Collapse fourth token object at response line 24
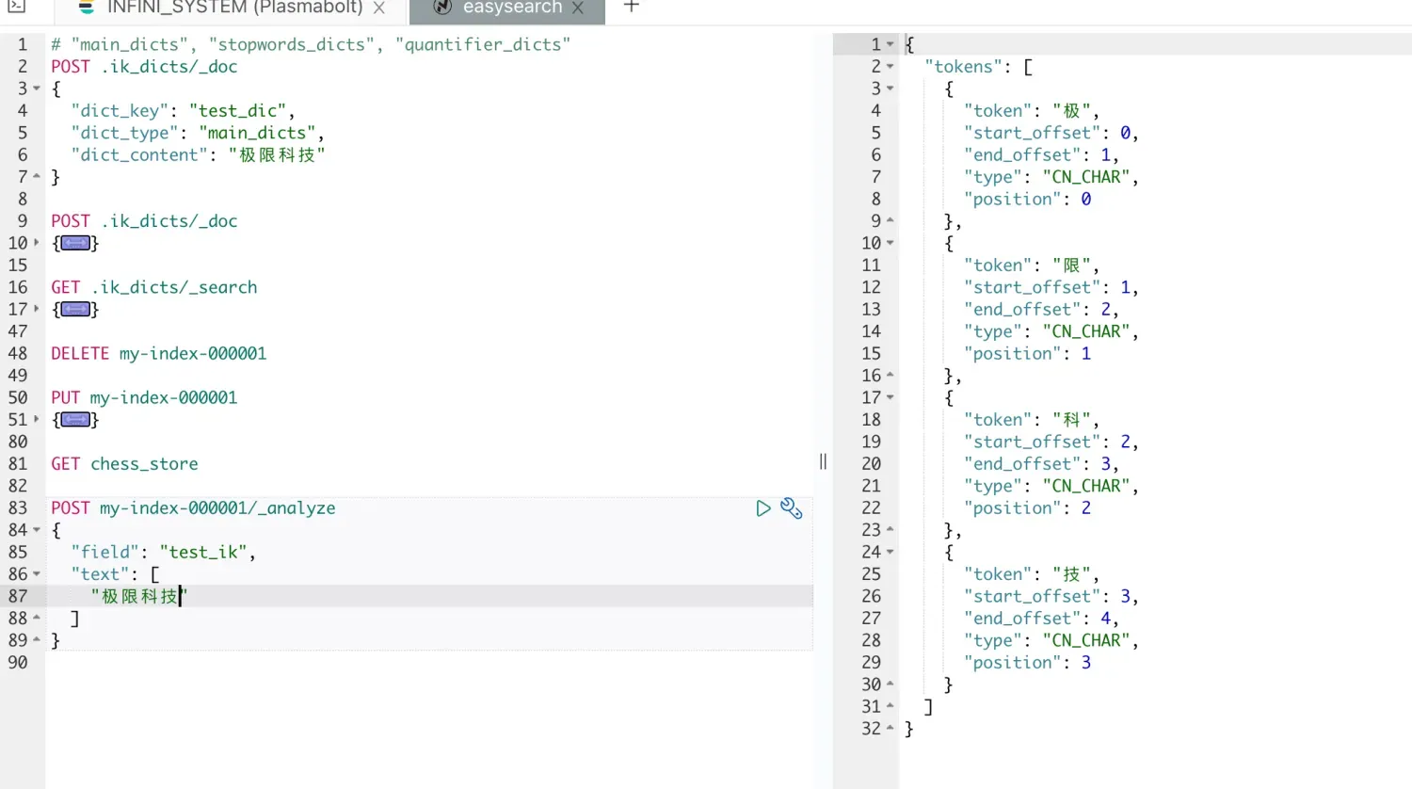1412x789 pixels. point(891,552)
